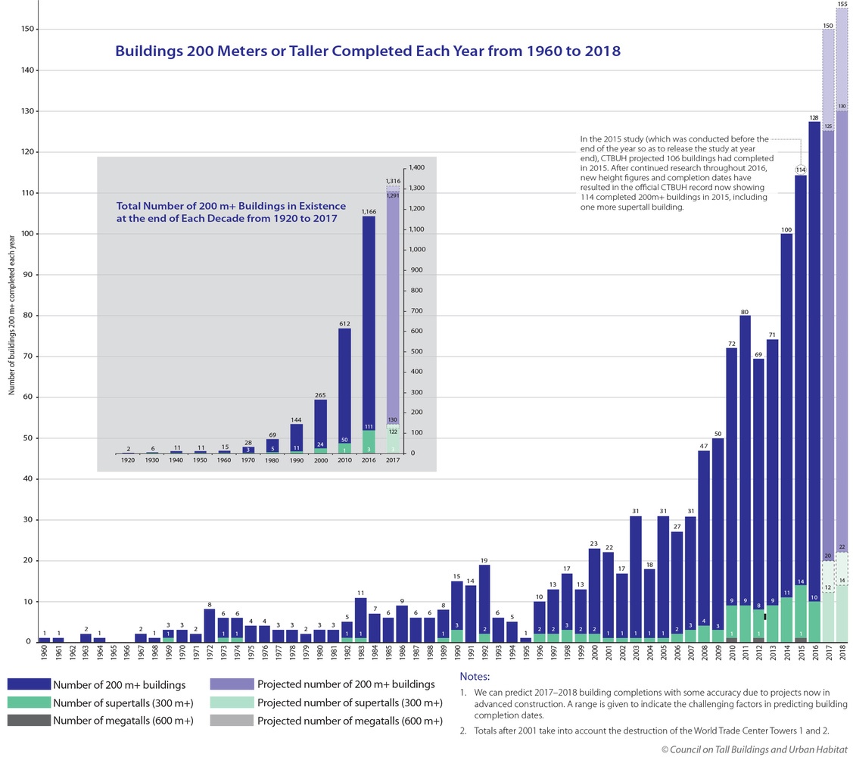This screenshot has width=853, height=757.
Task: Click the main chart title text
Action: (x=368, y=51)
